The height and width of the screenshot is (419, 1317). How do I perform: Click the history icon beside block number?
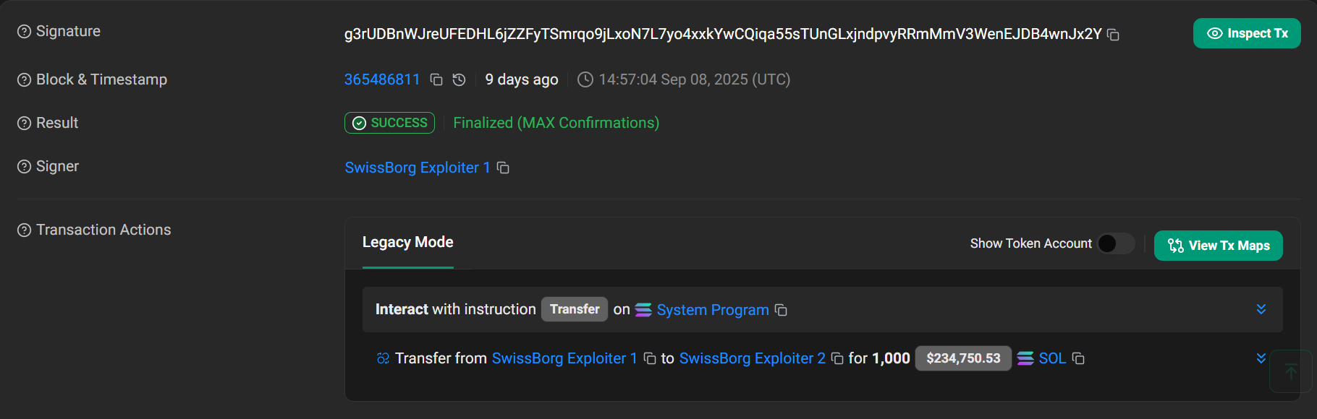(x=459, y=79)
